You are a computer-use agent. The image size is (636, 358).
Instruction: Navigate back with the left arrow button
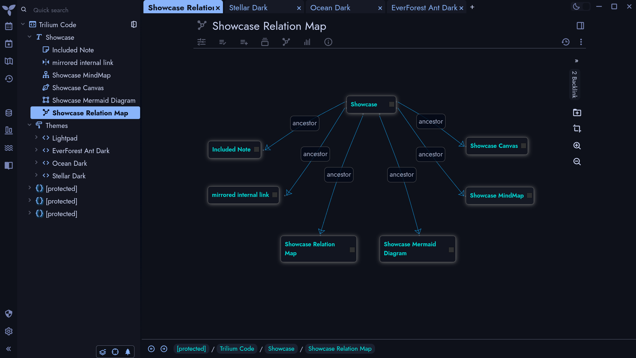[x=151, y=349]
